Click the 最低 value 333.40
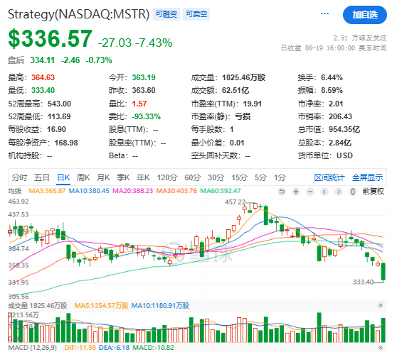The height and width of the screenshot is (352, 397). [43, 90]
